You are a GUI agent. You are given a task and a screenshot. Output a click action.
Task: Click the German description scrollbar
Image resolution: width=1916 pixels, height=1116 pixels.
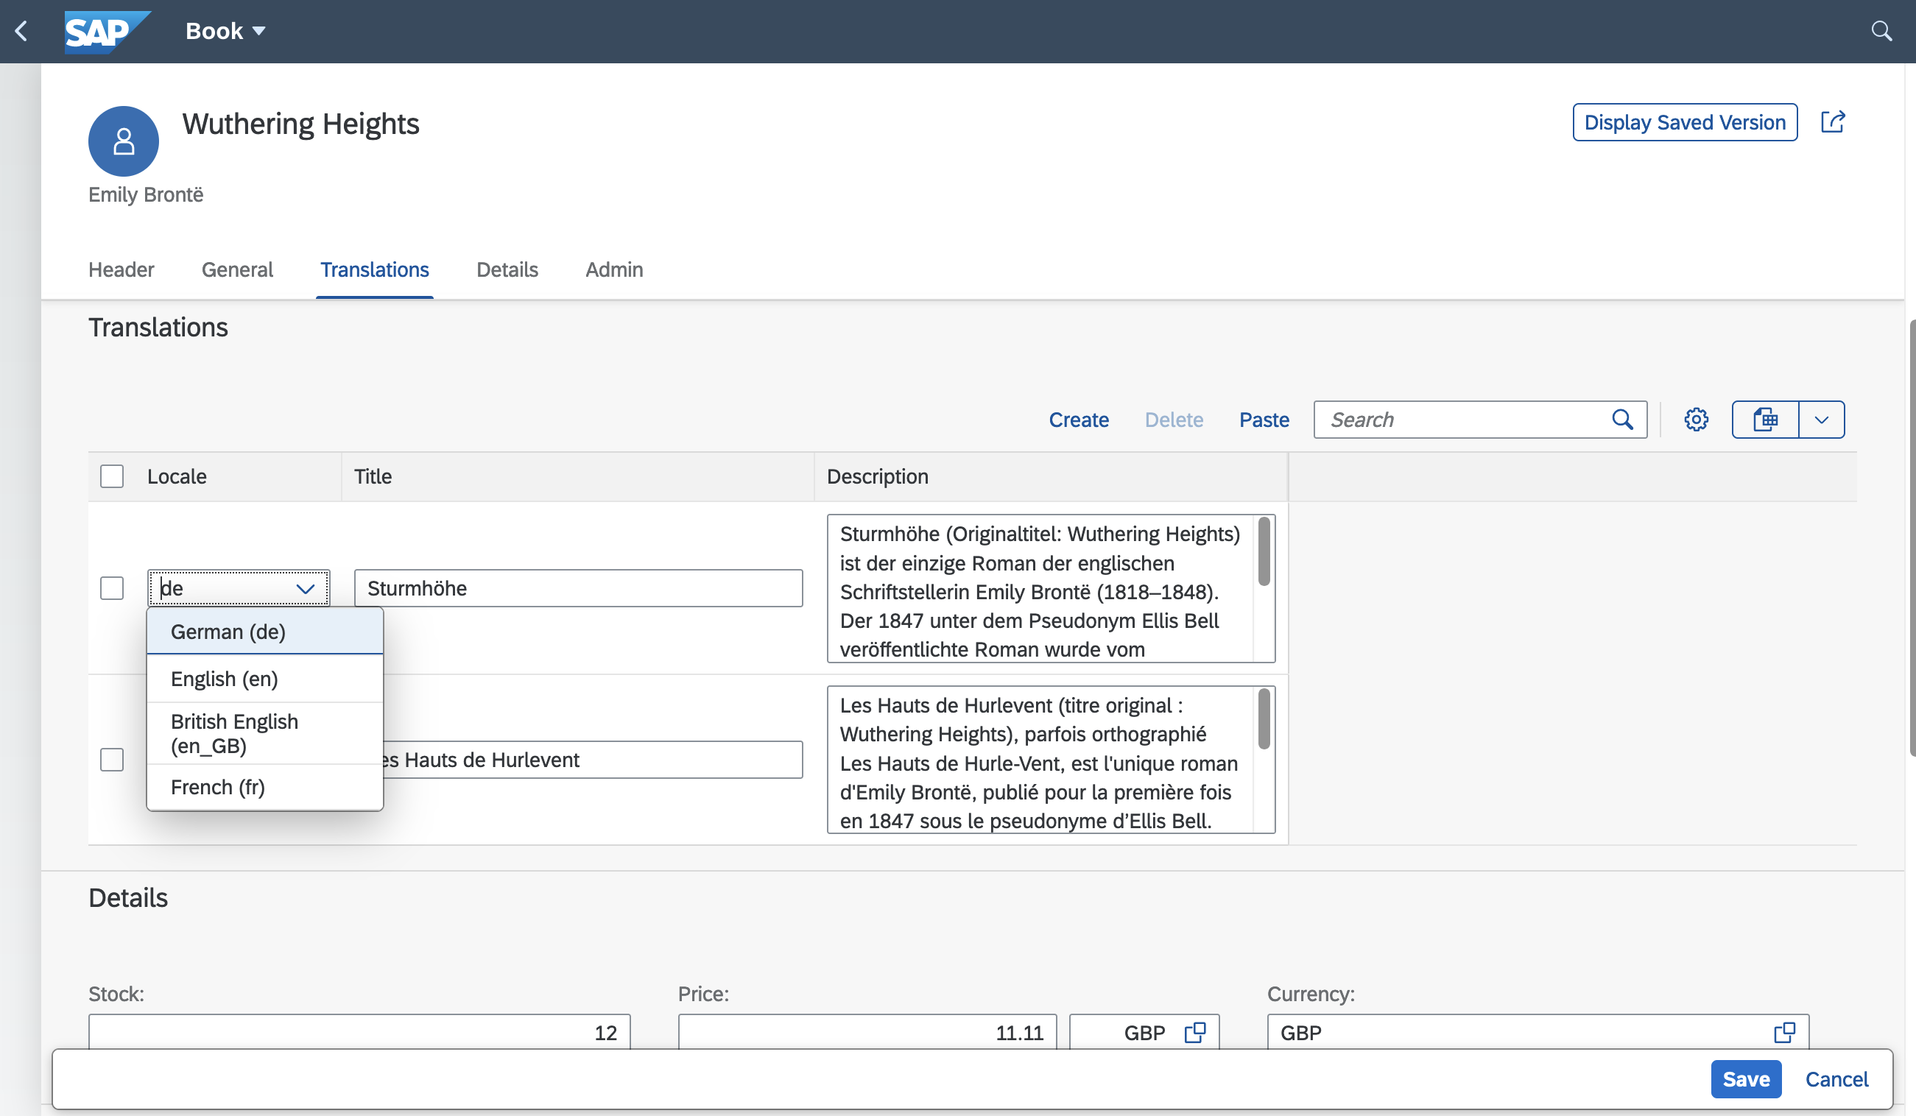tap(1264, 552)
